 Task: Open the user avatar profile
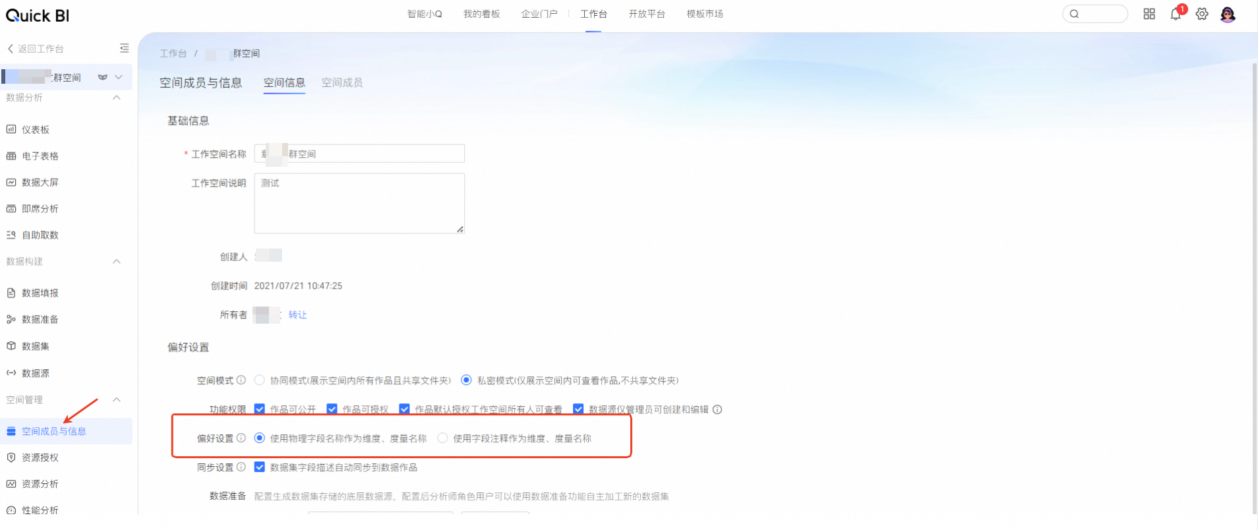[1228, 15]
